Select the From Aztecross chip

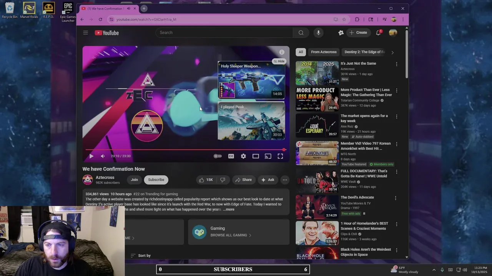[x=324, y=52]
